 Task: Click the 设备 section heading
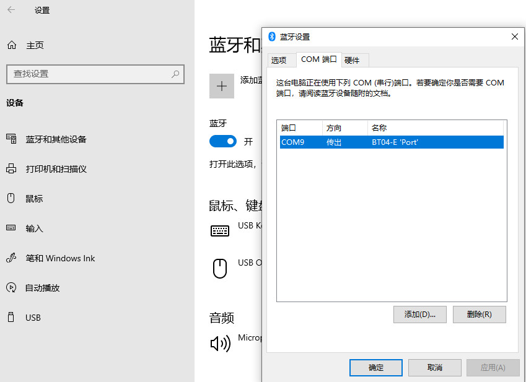click(15, 103)
